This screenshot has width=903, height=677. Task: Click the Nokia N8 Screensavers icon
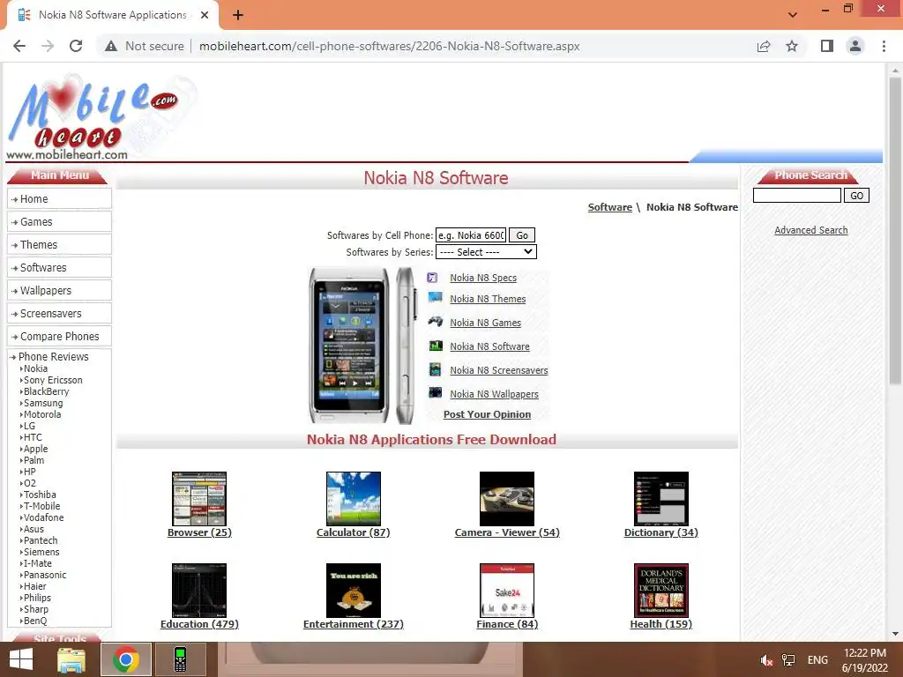(436, 369)
